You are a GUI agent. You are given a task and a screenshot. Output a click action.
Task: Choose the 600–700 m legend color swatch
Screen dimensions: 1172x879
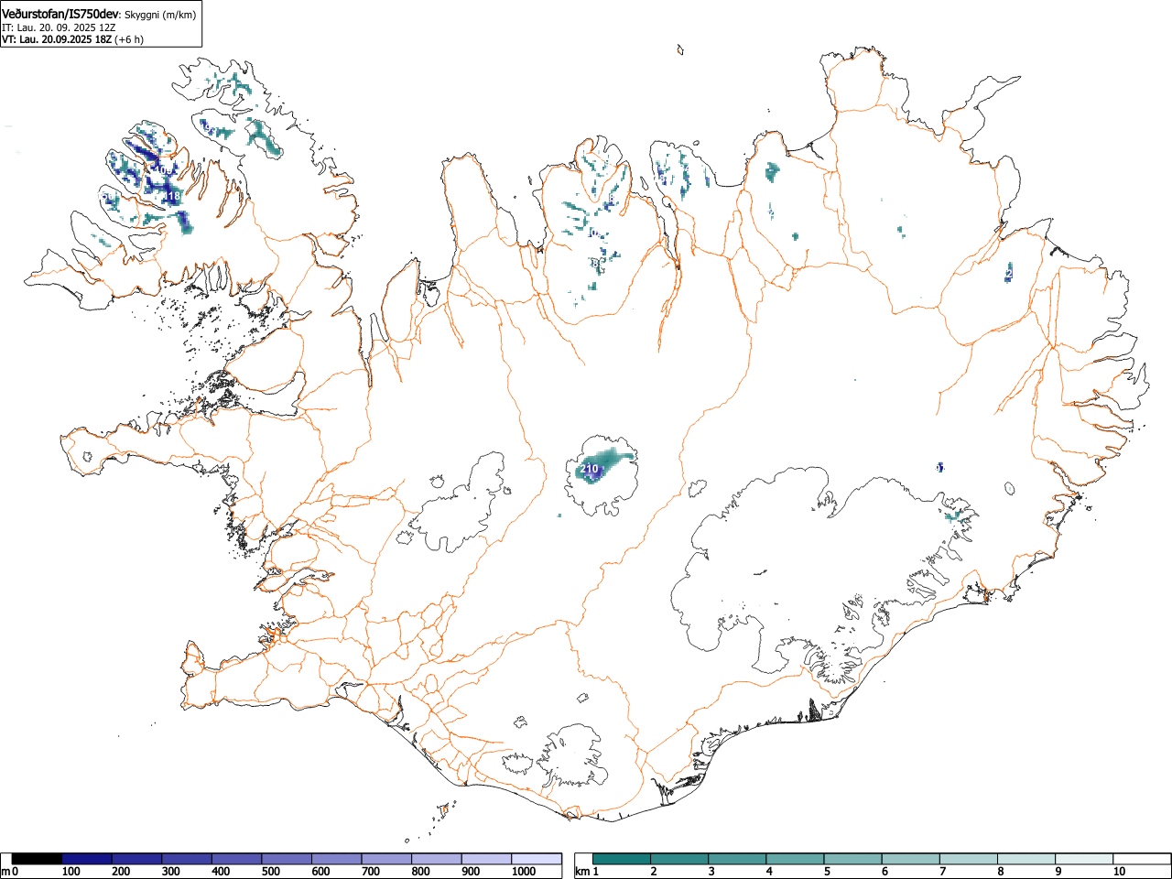click(337, 859)
